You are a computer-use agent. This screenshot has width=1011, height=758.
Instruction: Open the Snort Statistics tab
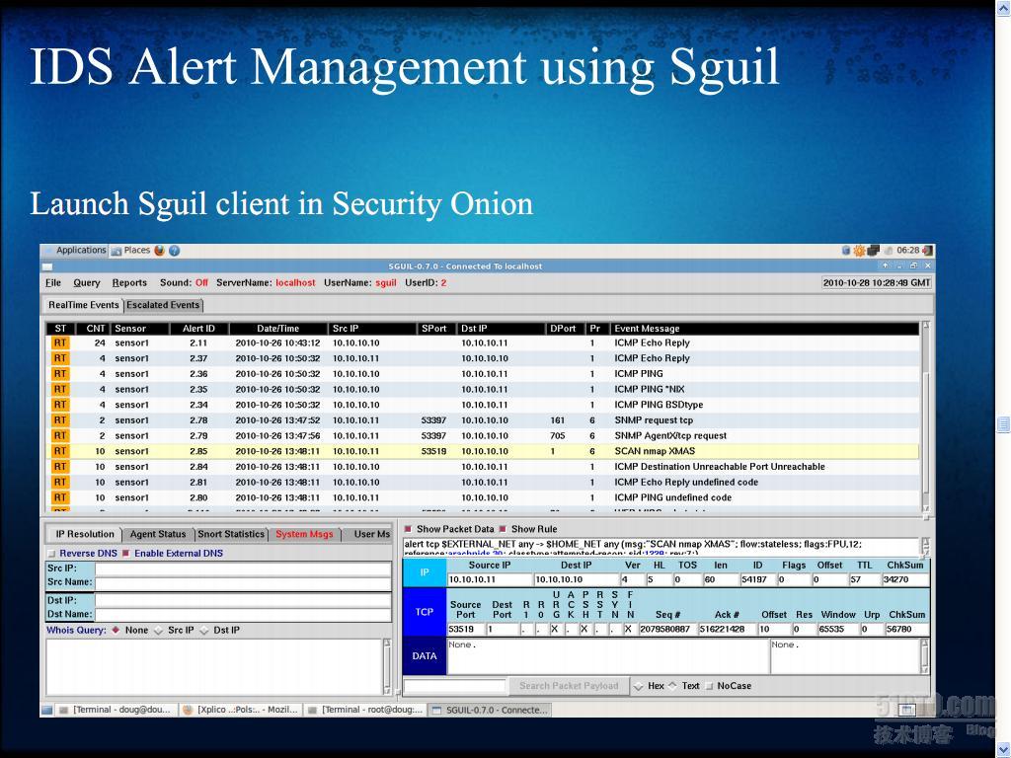coord(231,534)
